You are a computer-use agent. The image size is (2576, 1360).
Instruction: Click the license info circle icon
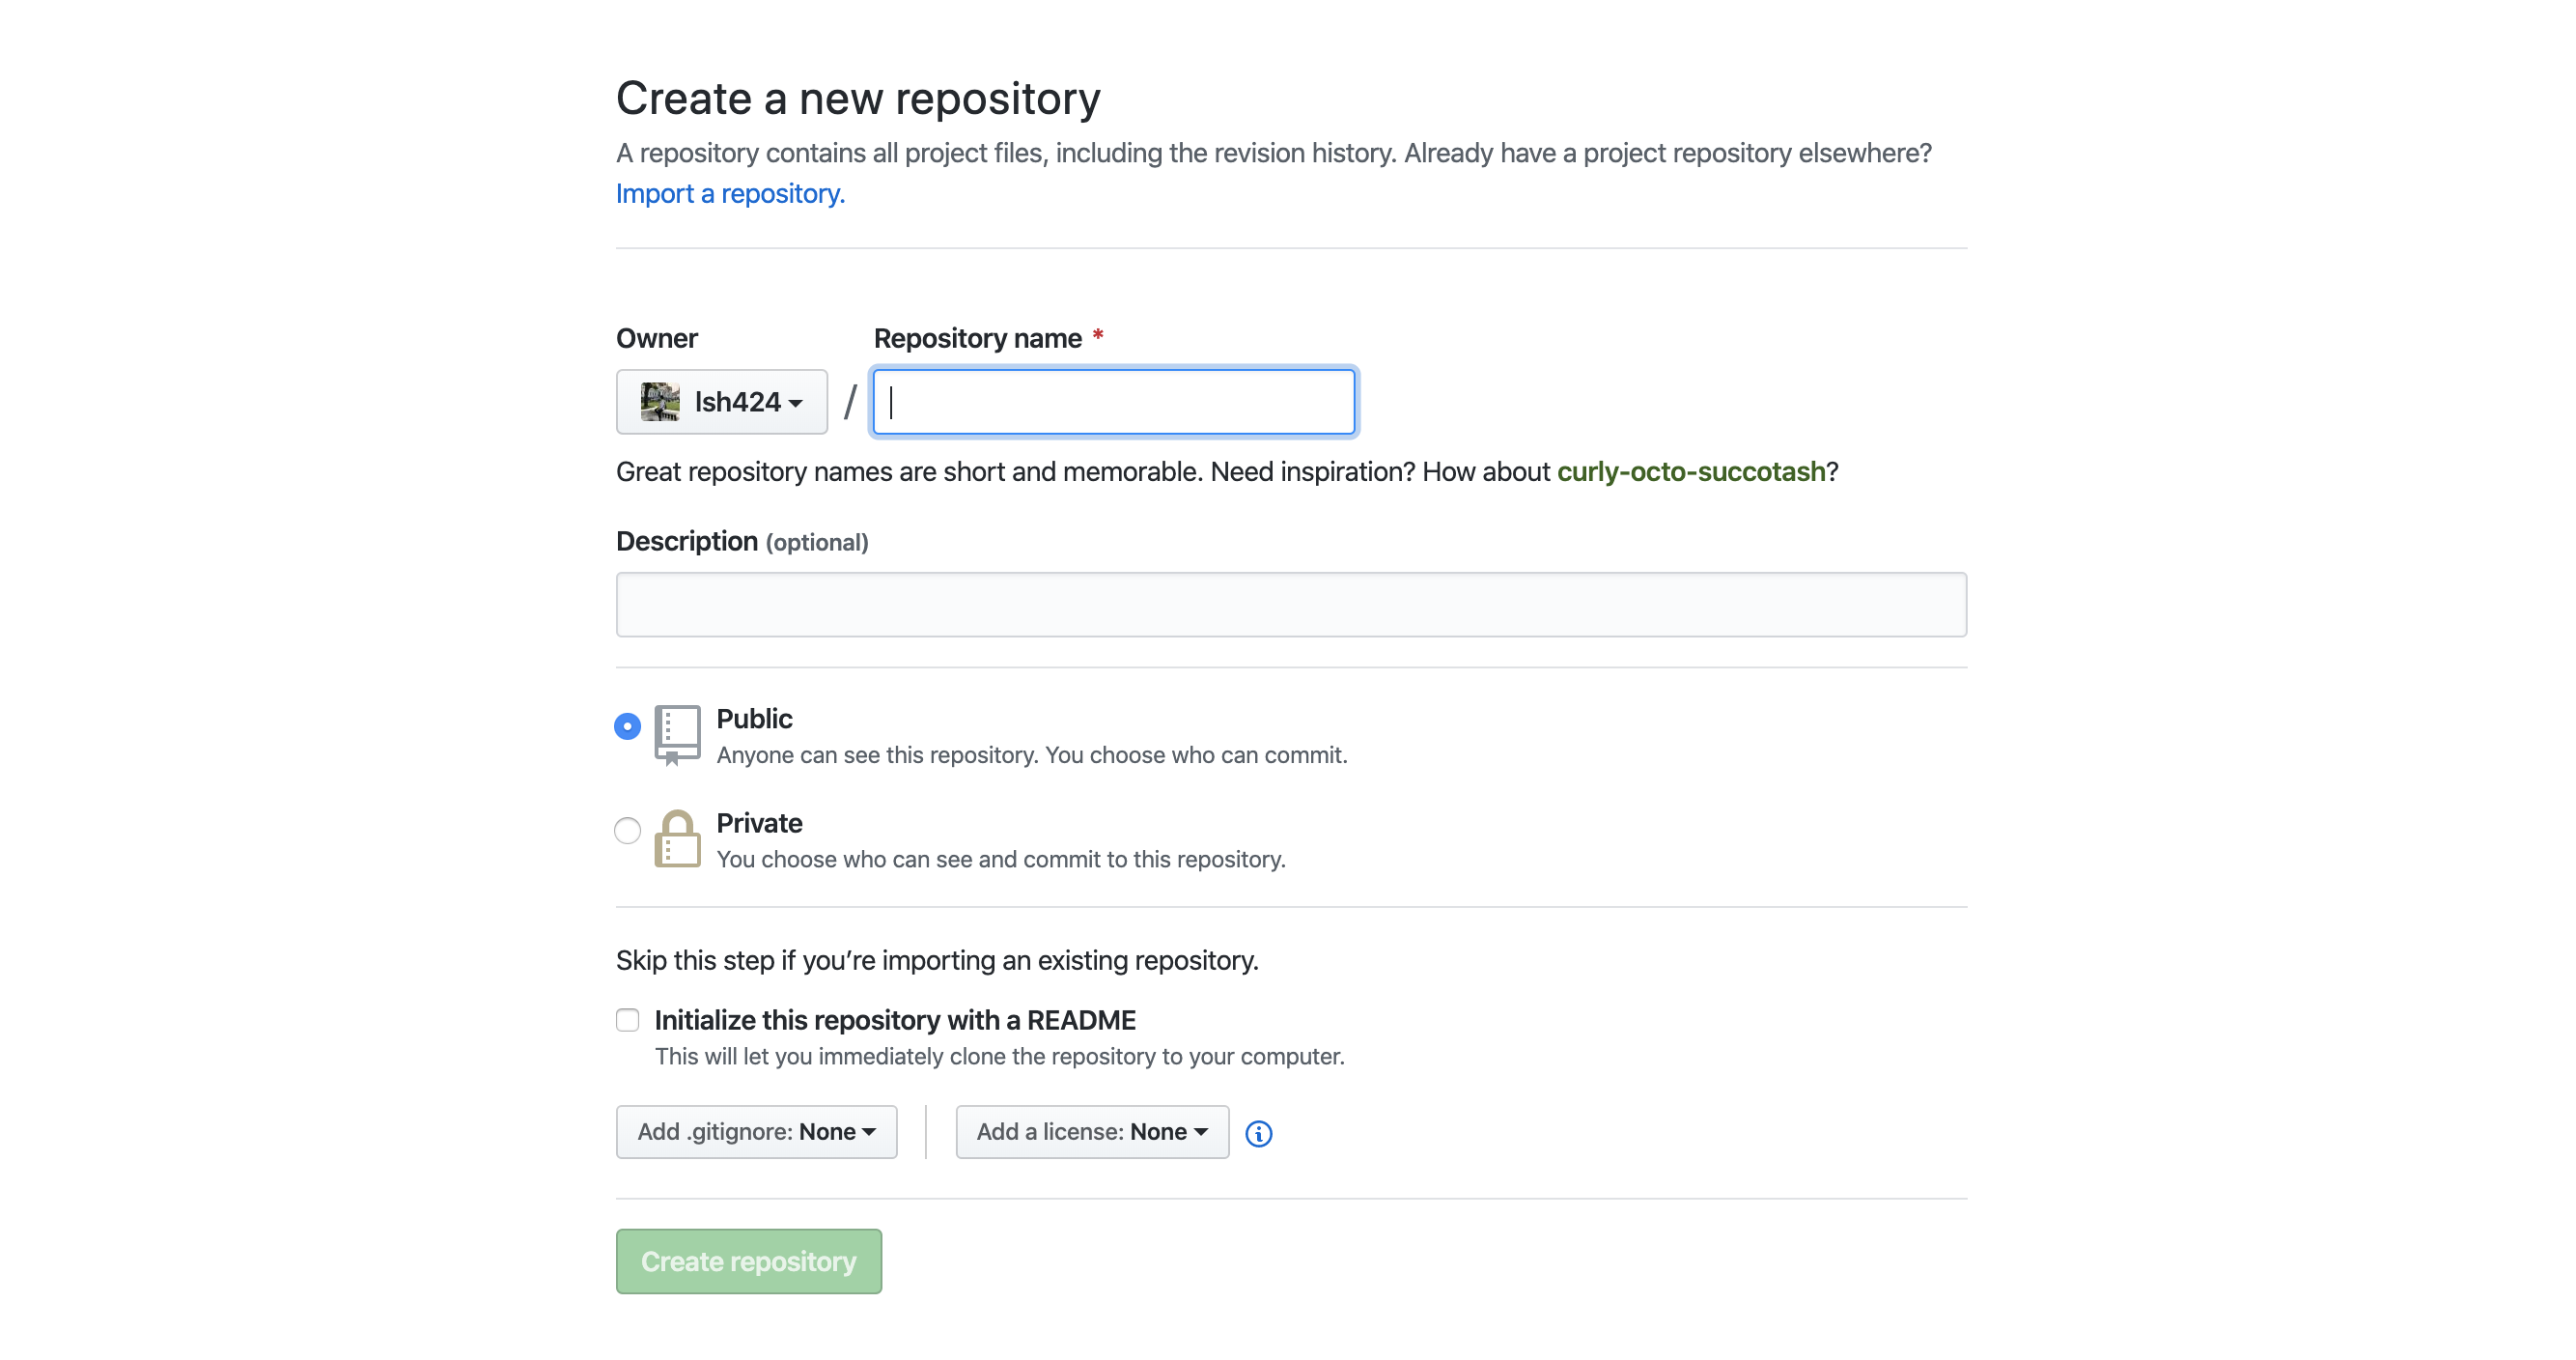pos(1258,1133)
